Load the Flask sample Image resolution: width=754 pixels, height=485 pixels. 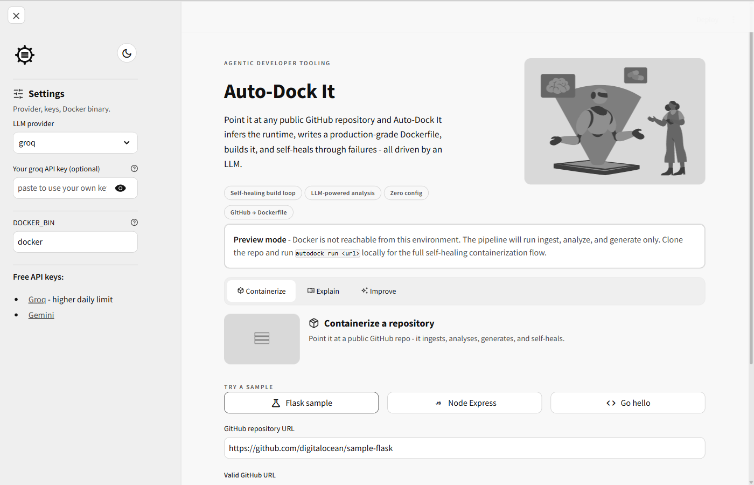click(301, 403)
